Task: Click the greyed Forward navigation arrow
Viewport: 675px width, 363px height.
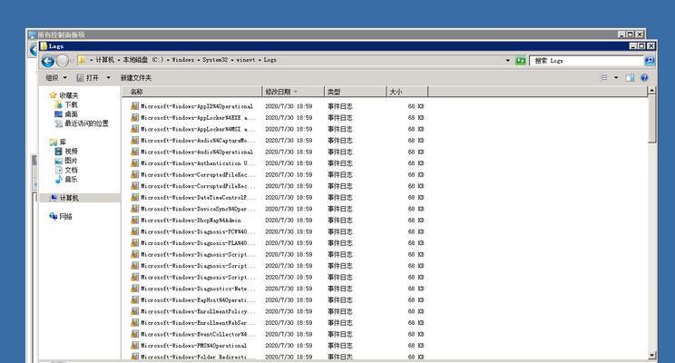Action: pos(63,61)
